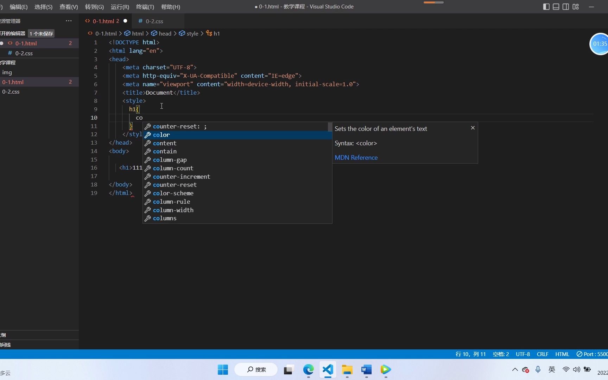Click the 01:35 recording timer bubble
This screenshot has width=608, height=380.
coord(599,44)
